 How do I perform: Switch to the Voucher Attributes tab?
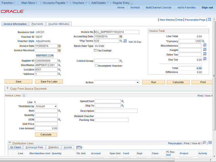point(58,24)
